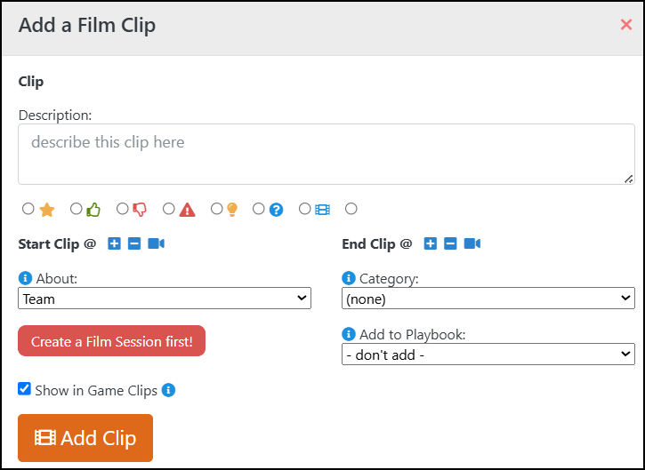The image size is (645, 470).
Task: Uncheck the Show in Game Clips checkbox
Action: tap(24, 388)
